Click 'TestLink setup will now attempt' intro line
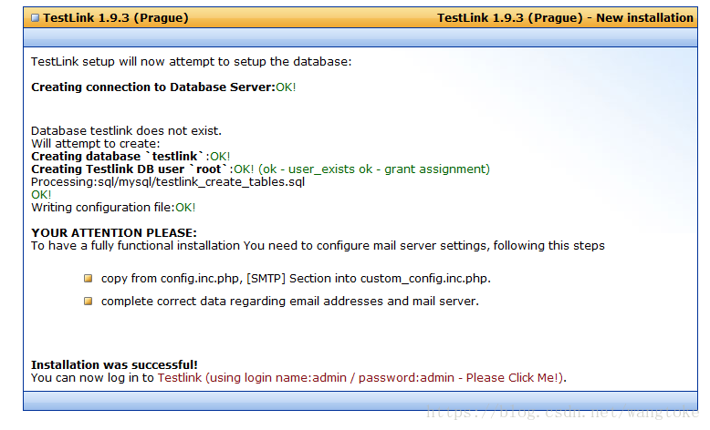Screen dimensions: 710x430 [192, 61]
